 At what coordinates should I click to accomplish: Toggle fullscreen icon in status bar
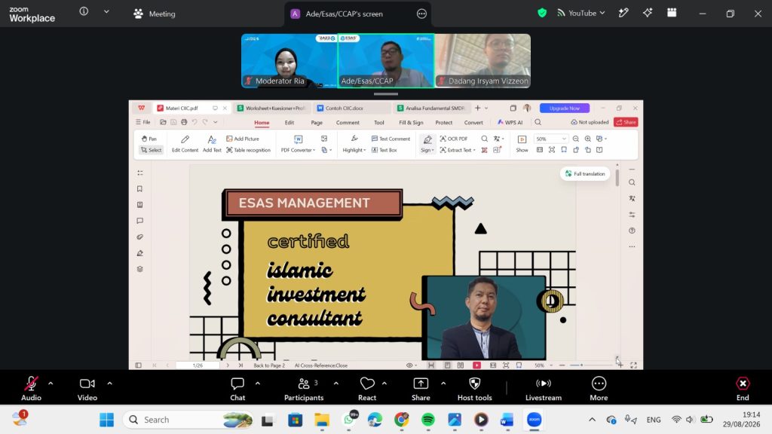(x=633, y=365)
